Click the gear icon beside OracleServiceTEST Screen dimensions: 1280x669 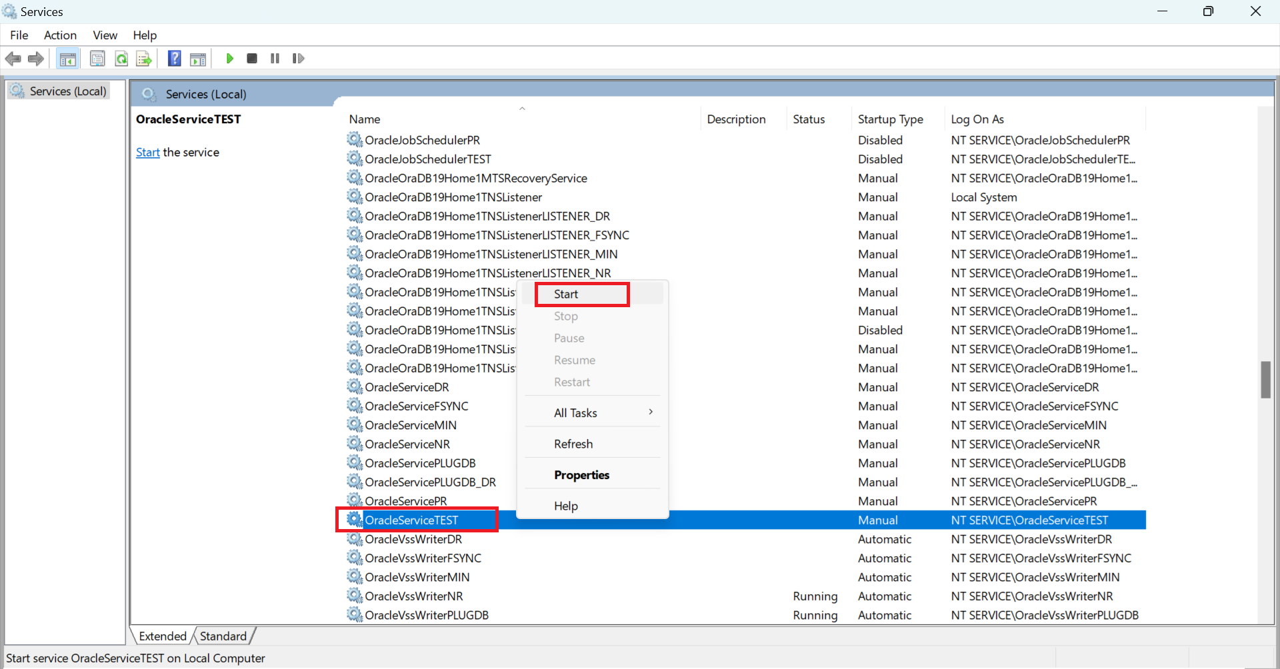(x=355, y=520)
